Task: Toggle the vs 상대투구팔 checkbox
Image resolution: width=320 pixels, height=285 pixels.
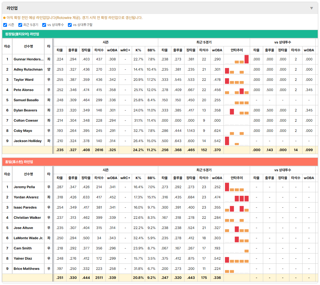Action: [x=70, y=25]
